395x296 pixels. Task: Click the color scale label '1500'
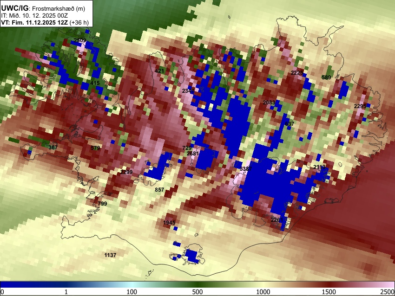click(x=329, y=292)
